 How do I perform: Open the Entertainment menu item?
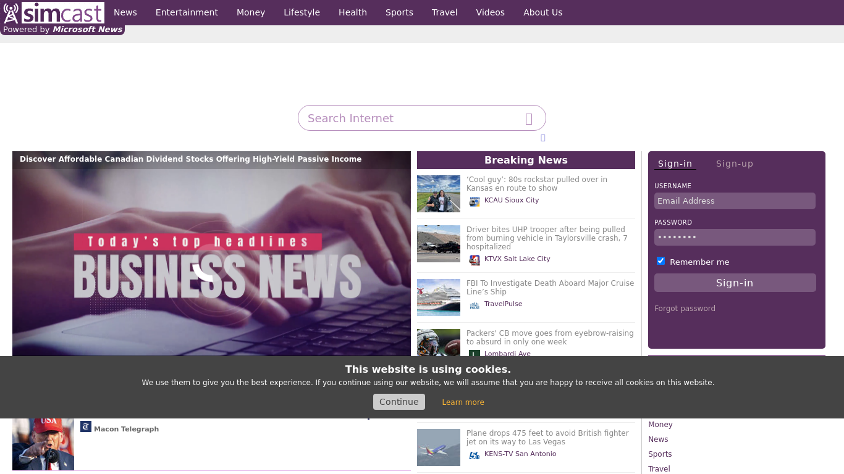click(187, 12)
